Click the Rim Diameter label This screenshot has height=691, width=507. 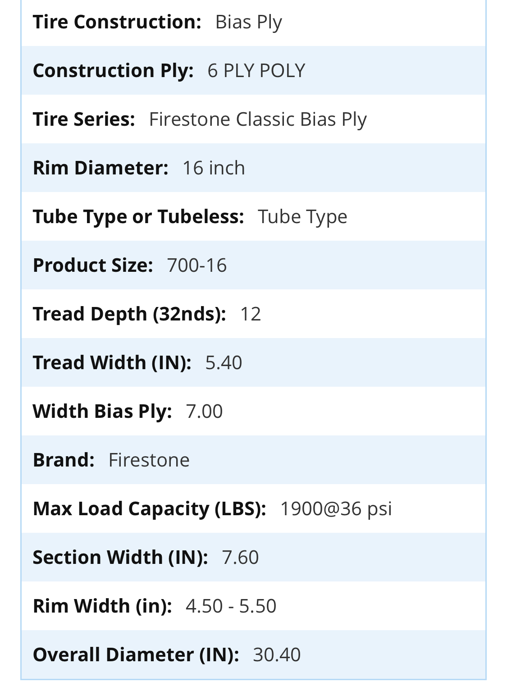pyautogui.click(x=100, y=168)
